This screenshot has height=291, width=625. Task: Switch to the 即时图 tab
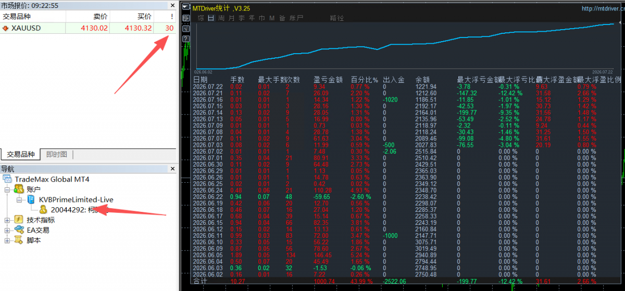tap(57, 154)
